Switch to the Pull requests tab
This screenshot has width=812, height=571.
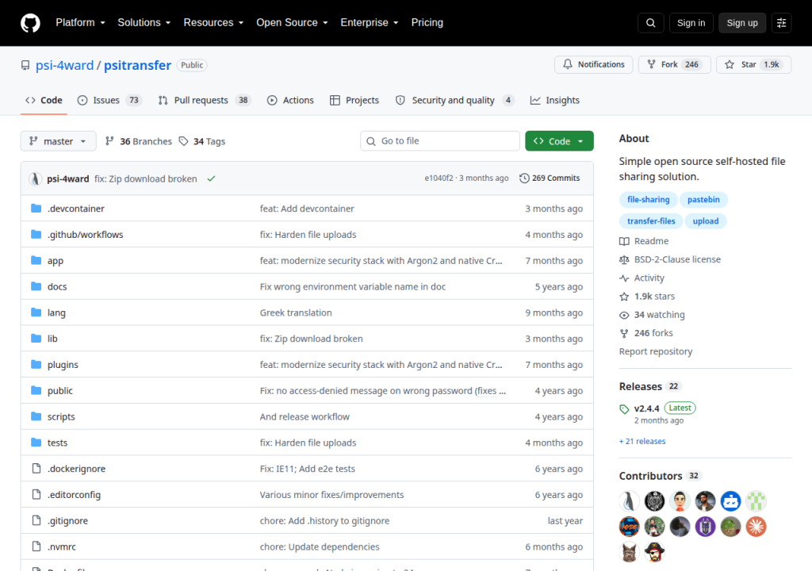pos(205,101)
